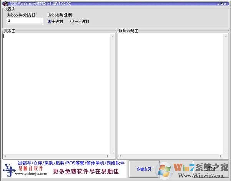231x181 pixels.
Task: Click the down arrow of Unicode码区 vertical scrollbar
Action: pos(226,151)
